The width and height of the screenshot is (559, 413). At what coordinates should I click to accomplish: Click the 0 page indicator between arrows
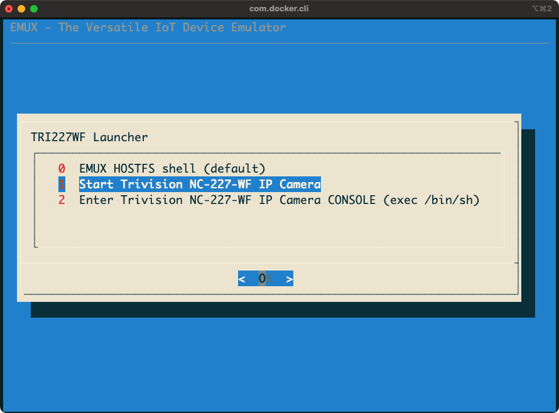tap(264, 278)
